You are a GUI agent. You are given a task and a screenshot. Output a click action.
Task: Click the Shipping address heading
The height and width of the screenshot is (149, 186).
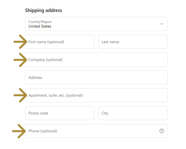point(44,10)
